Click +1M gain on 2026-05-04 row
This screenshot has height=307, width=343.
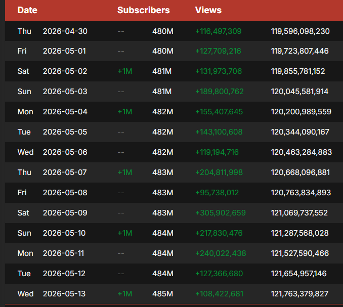coord(125,112)
